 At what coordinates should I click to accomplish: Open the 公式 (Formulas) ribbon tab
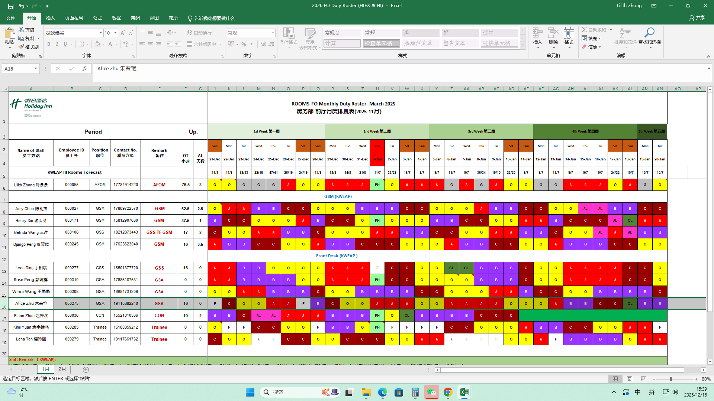[97, 18]
